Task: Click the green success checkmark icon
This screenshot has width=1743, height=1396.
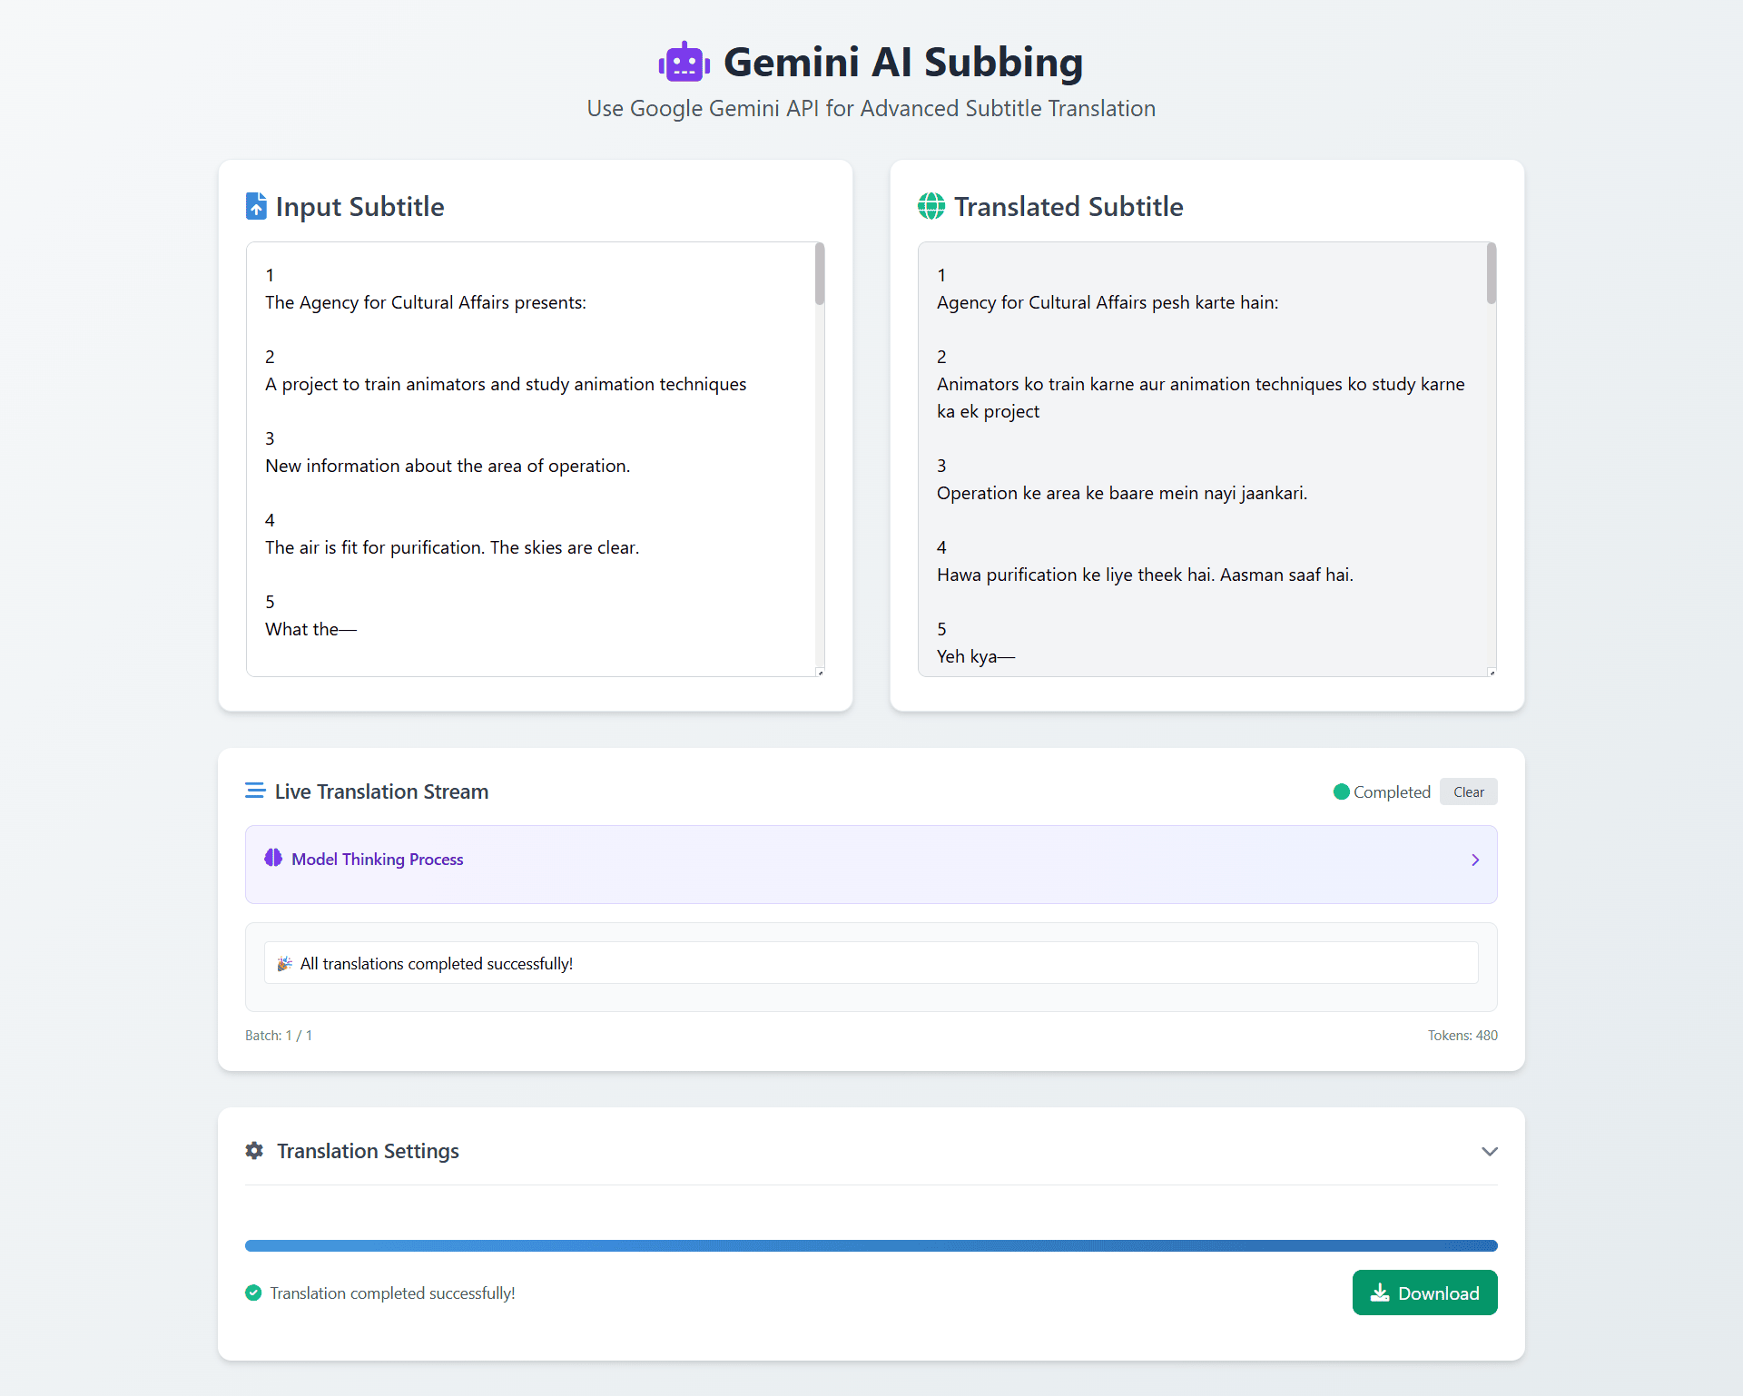Action: tap(253, 1293)
